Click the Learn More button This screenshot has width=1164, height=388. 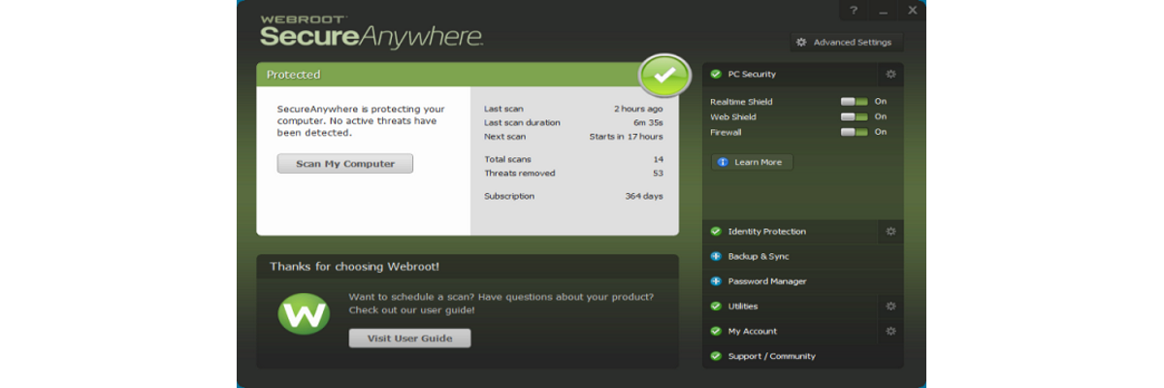tap(752, 162)
